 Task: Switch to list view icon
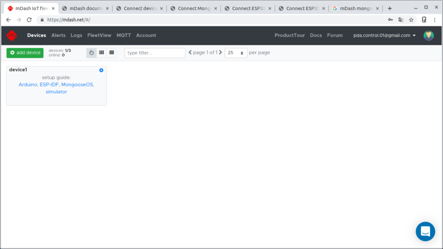(x=112, y=52)
